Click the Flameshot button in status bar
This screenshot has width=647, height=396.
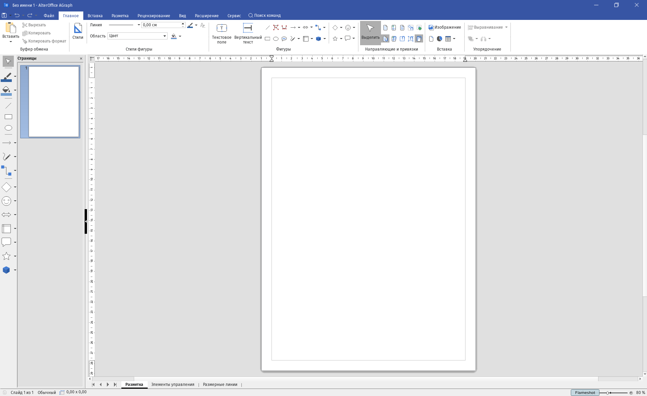[x=585, y=393]
